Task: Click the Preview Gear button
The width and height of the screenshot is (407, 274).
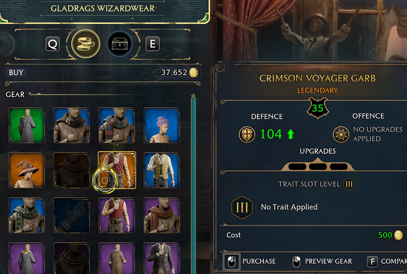Action: 322,261
